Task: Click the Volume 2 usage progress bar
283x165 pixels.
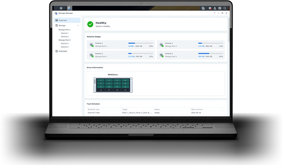Action: click(x=210, y=43)
